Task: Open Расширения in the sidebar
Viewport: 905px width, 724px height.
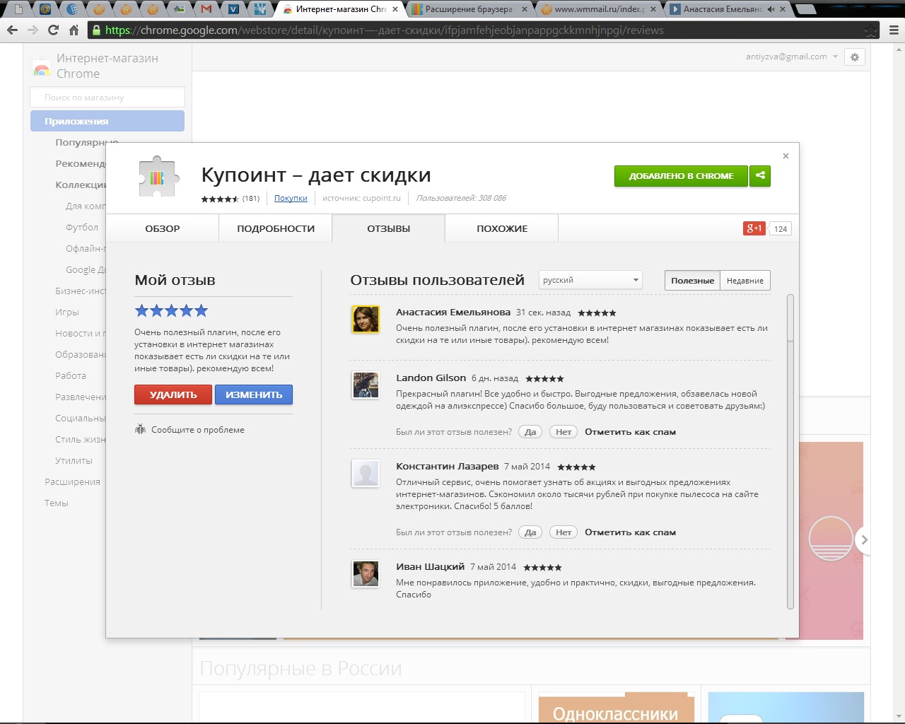Action: [72, 481]
